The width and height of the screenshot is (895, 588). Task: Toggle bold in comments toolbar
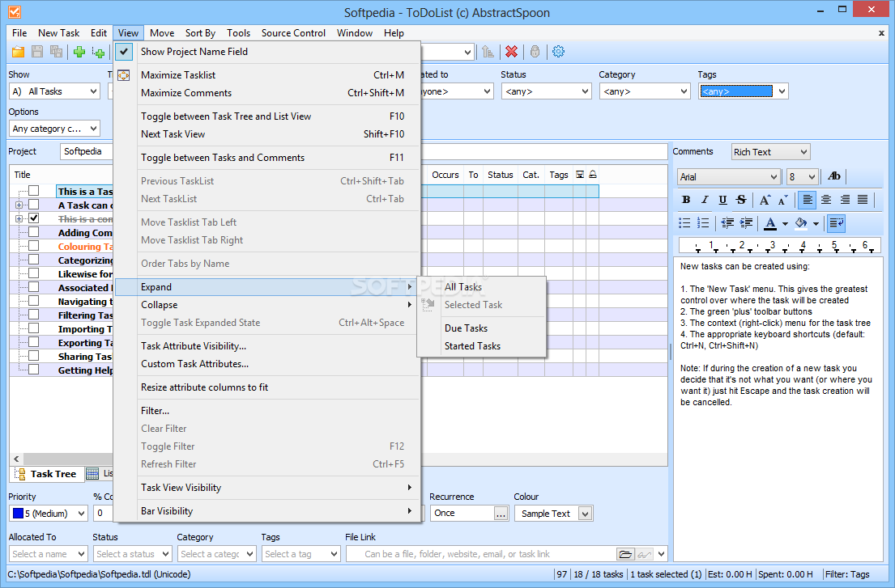[686, 200]
